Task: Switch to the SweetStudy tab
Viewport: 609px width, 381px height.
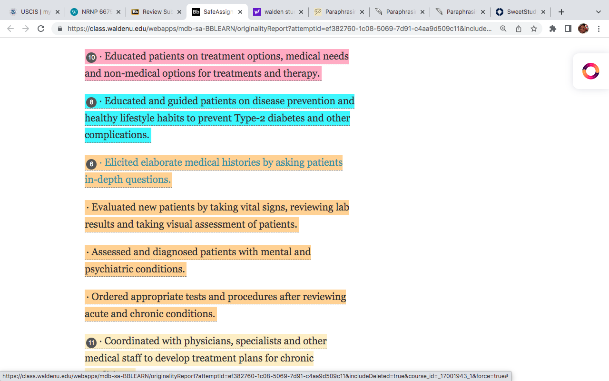Action: pos(521,12)
